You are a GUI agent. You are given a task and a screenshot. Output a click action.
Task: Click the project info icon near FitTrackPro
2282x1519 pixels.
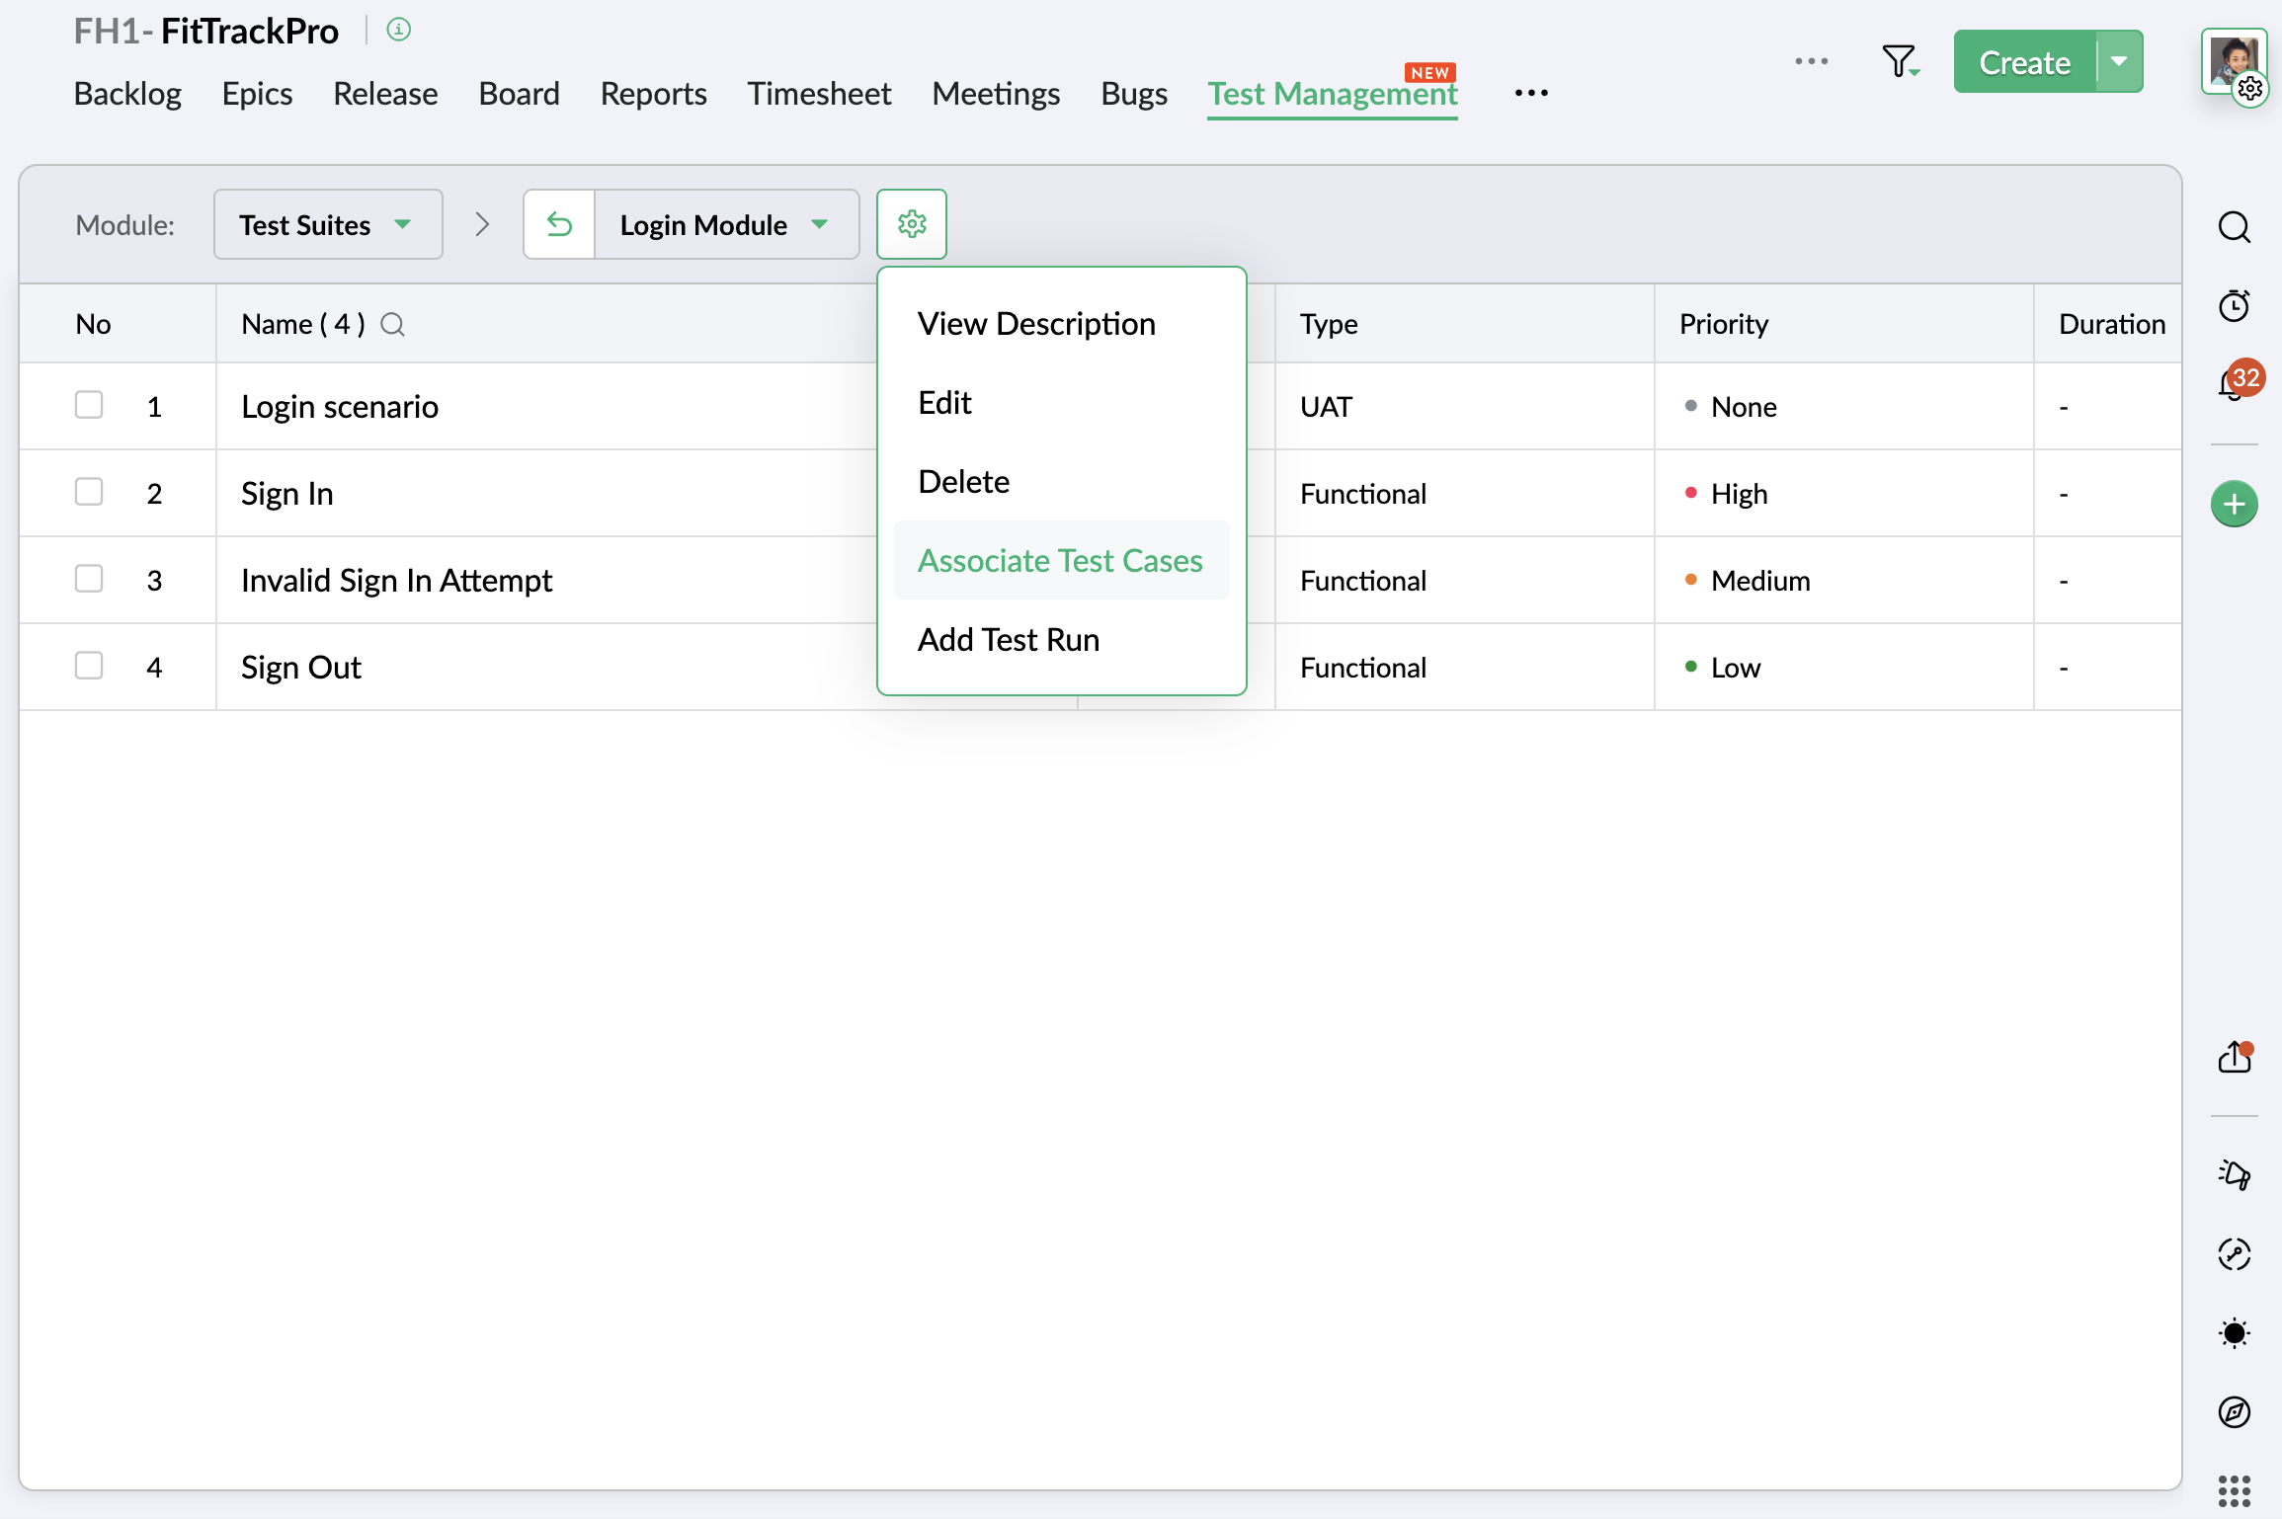(398, 30)
